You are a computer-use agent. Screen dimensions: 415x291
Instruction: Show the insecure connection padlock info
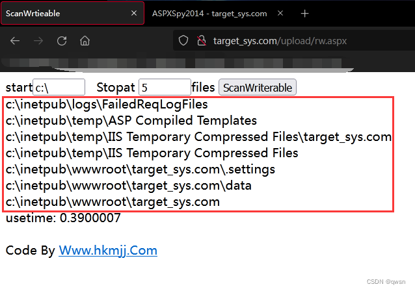202,41
